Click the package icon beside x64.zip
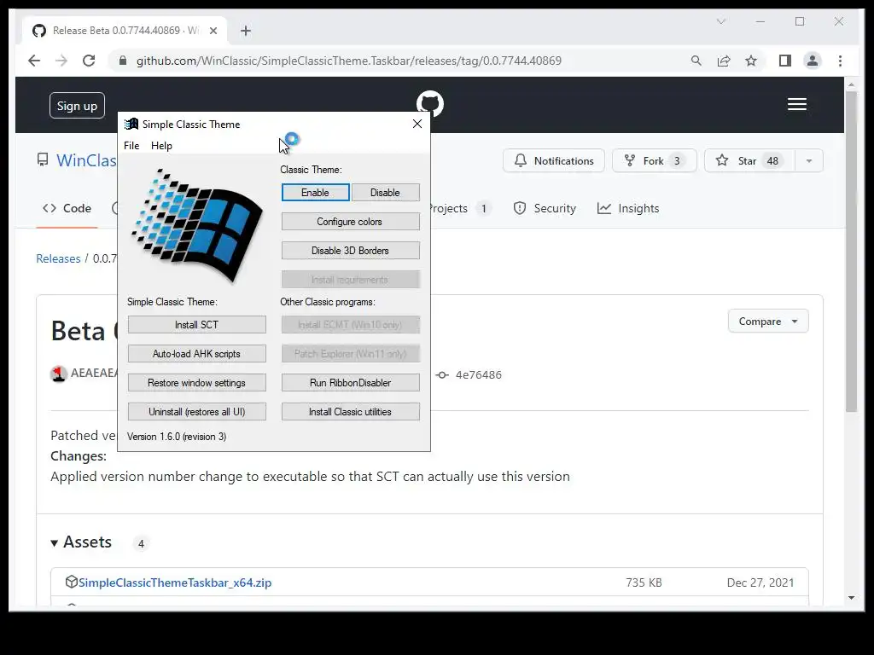The width and height of the screenshot is (874, 655). coord(72,582)
